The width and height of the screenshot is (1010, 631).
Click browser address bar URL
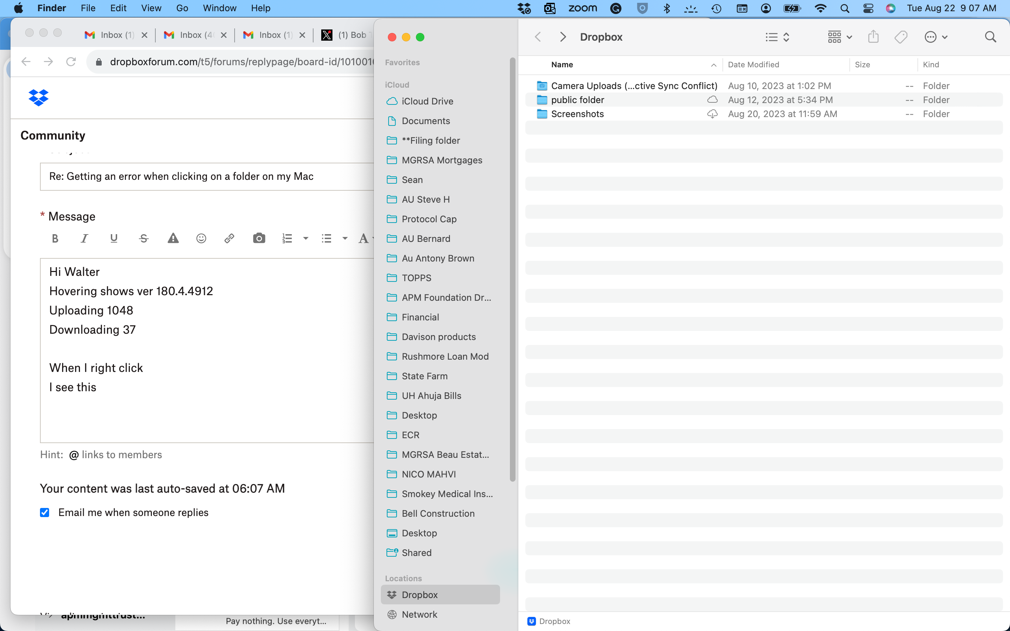coord(242,62)
